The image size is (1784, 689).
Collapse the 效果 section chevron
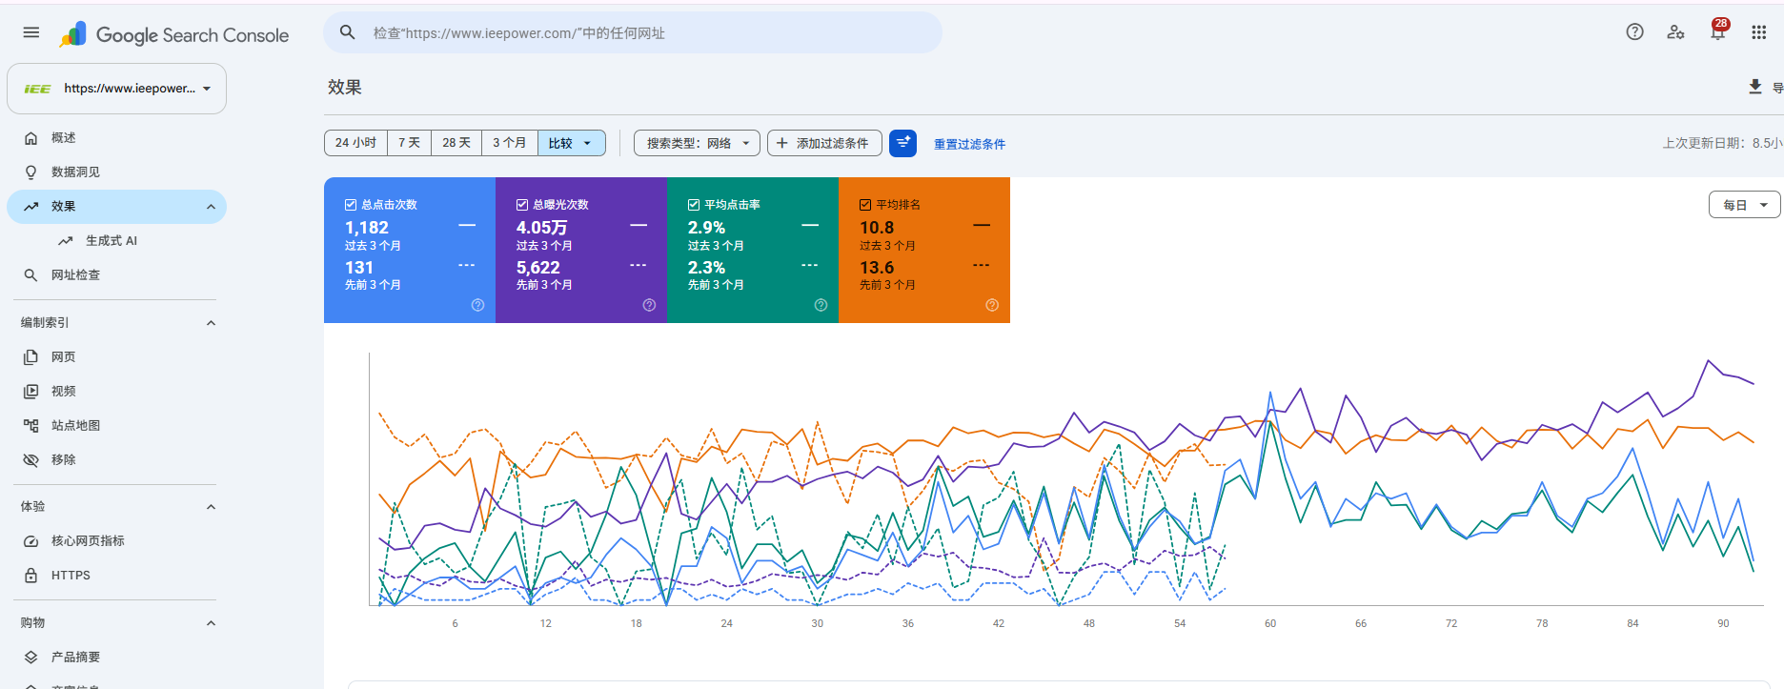(x=211, y=207)
